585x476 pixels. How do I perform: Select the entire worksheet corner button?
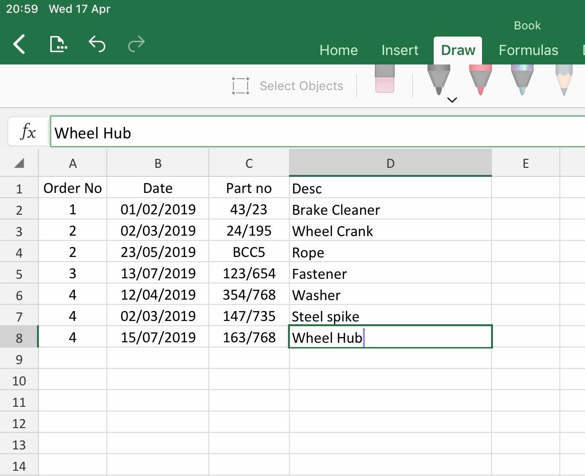click(19, 163)
